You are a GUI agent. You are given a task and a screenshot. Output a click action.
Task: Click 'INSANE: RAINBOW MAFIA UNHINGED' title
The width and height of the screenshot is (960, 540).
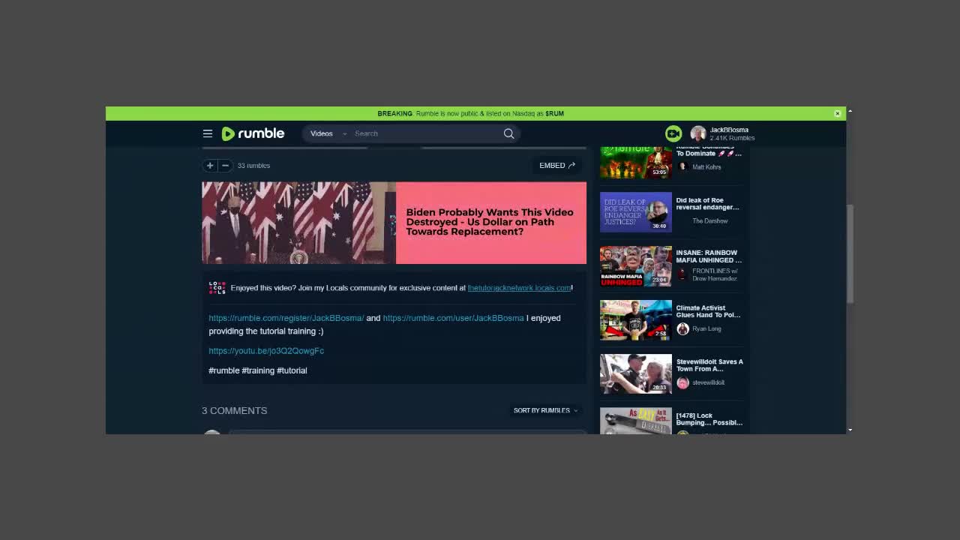click(x=708, y=256)
